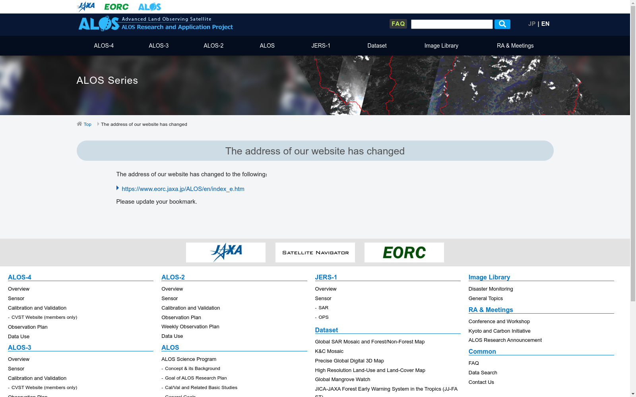The height and width of the screenshot is (397, 636).
Task: Open JERS-1 OPS sensor link
Action: [x=324, y=317]
